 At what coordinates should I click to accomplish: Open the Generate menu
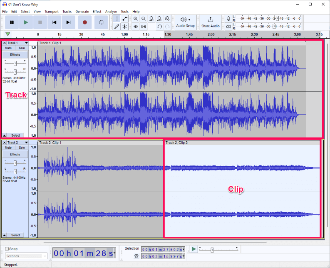pos(82,11)
